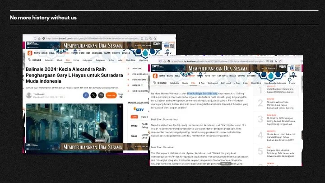The width and height of the screenshot is (325, 183).
Task: Click the shield icon in left browser address bar
Action: (x=35, y=38)
